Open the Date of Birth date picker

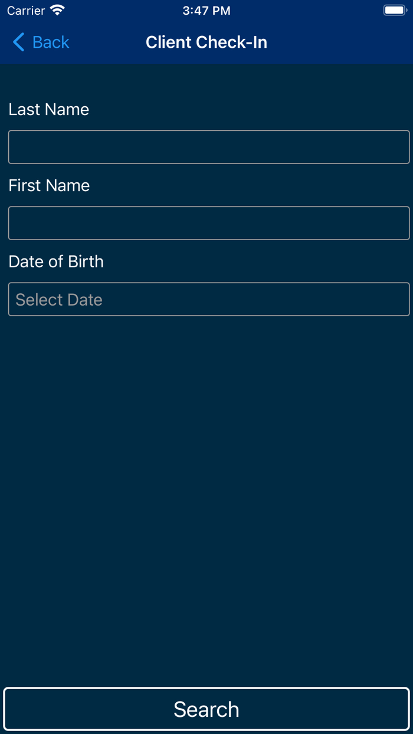pos(209,299)
